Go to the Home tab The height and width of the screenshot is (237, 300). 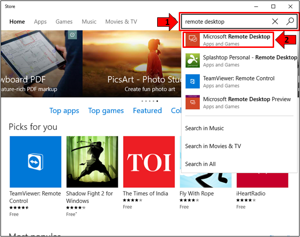click(x=17, y=22)
